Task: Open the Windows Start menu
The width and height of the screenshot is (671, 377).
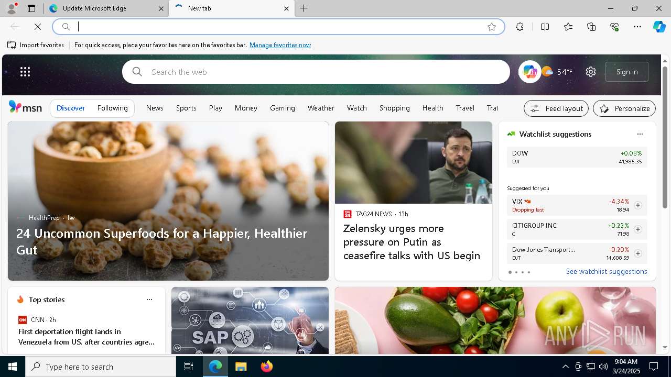Action: pyautogui.click(x=13, y=367)
